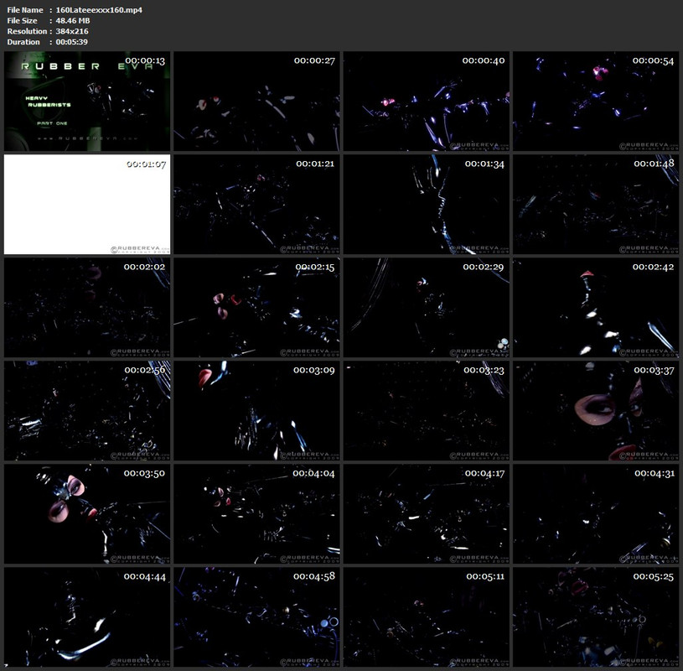Click the resolution value 384x216

72,31
